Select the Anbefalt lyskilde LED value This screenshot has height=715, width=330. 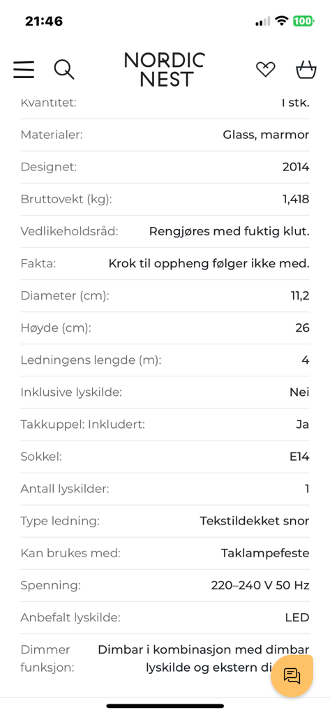coord(298,617)
